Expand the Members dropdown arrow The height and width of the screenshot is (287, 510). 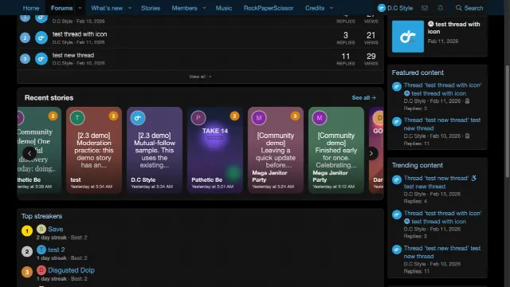(x=204, y=8)
